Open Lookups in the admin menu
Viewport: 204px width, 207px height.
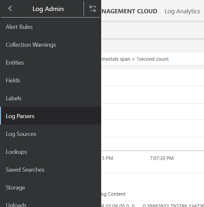[16, 152]
